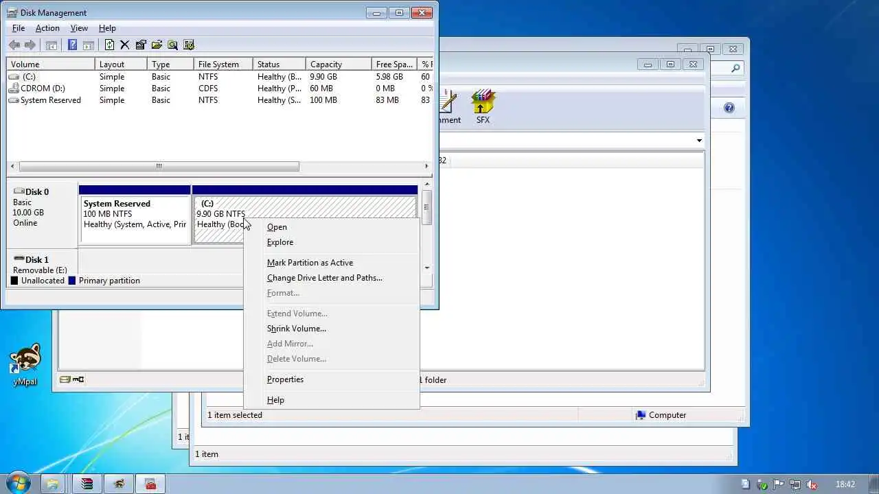Click the blue help icon in background window
The height and width of the screenshot is (494, 879).
[x=729, y=108]
